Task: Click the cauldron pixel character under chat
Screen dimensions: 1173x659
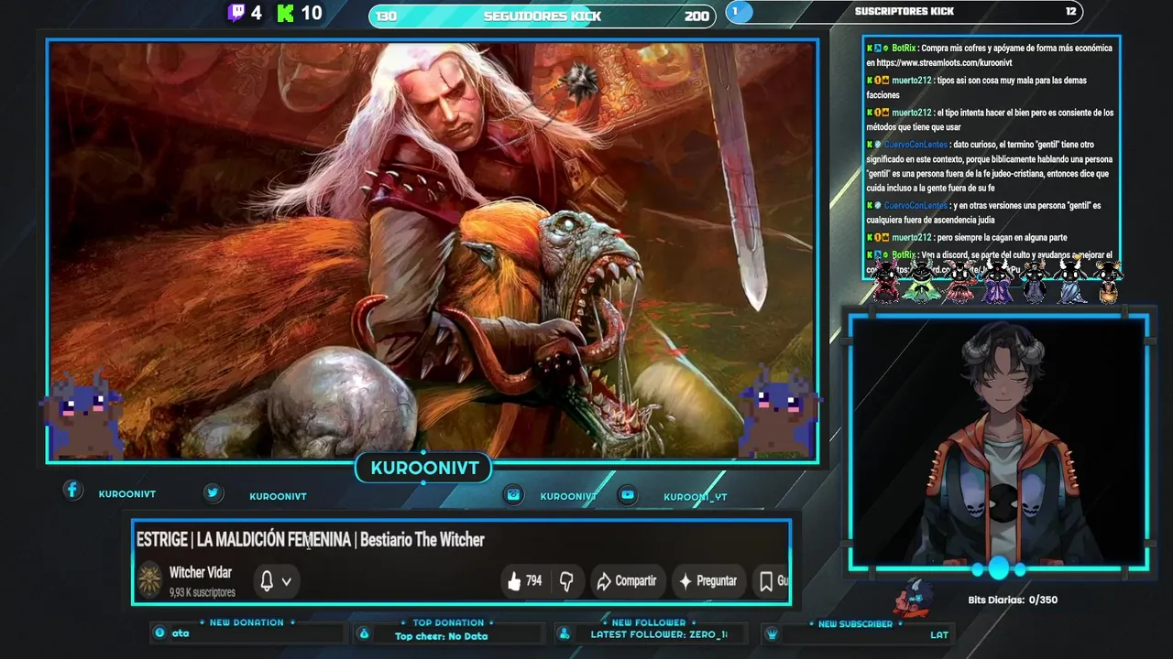Action: click(x=1109, y=282)
